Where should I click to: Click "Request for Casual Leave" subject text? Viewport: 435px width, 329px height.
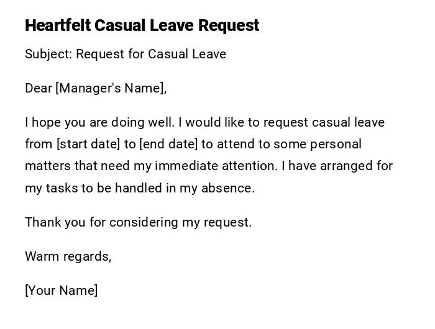[x=151, y=54]
